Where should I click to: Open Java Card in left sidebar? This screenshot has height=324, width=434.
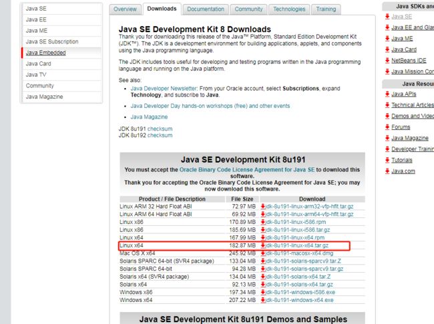(x=61, y=64)
